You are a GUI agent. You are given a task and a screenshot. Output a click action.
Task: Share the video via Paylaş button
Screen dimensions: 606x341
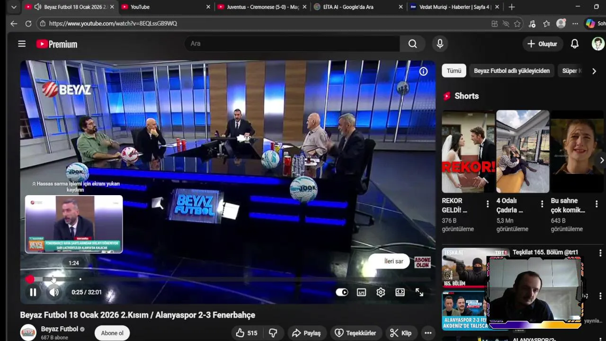point(306,333)
